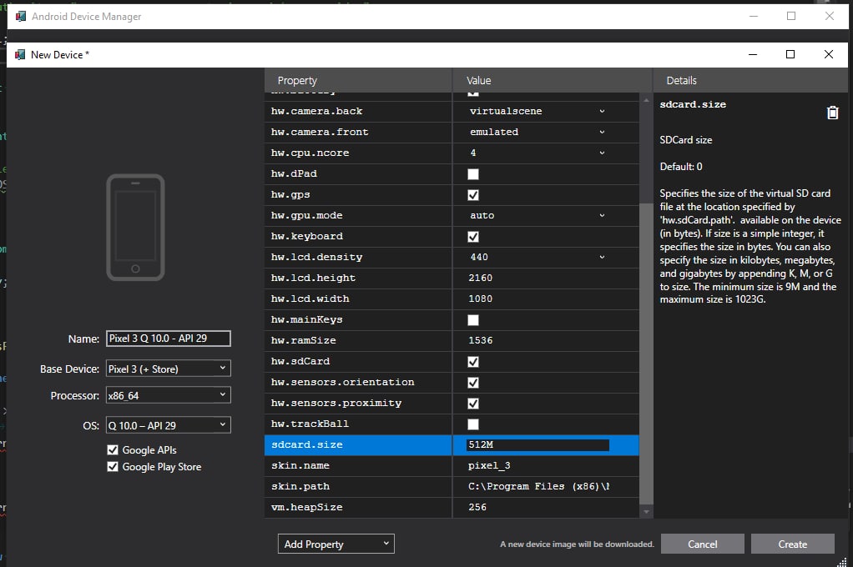Screen dimensions: 853x567
Task: Click the vm.heapSize value 256
Action: tap(477, 507)
